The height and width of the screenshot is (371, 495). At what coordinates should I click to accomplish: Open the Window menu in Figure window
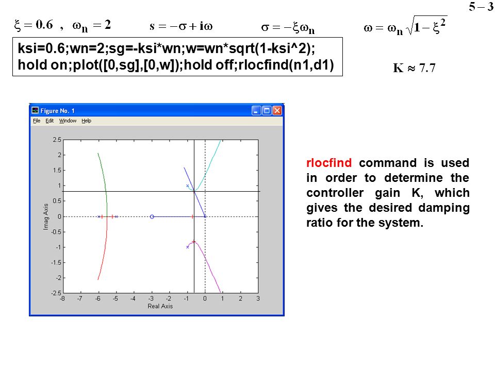click(68, 121)
